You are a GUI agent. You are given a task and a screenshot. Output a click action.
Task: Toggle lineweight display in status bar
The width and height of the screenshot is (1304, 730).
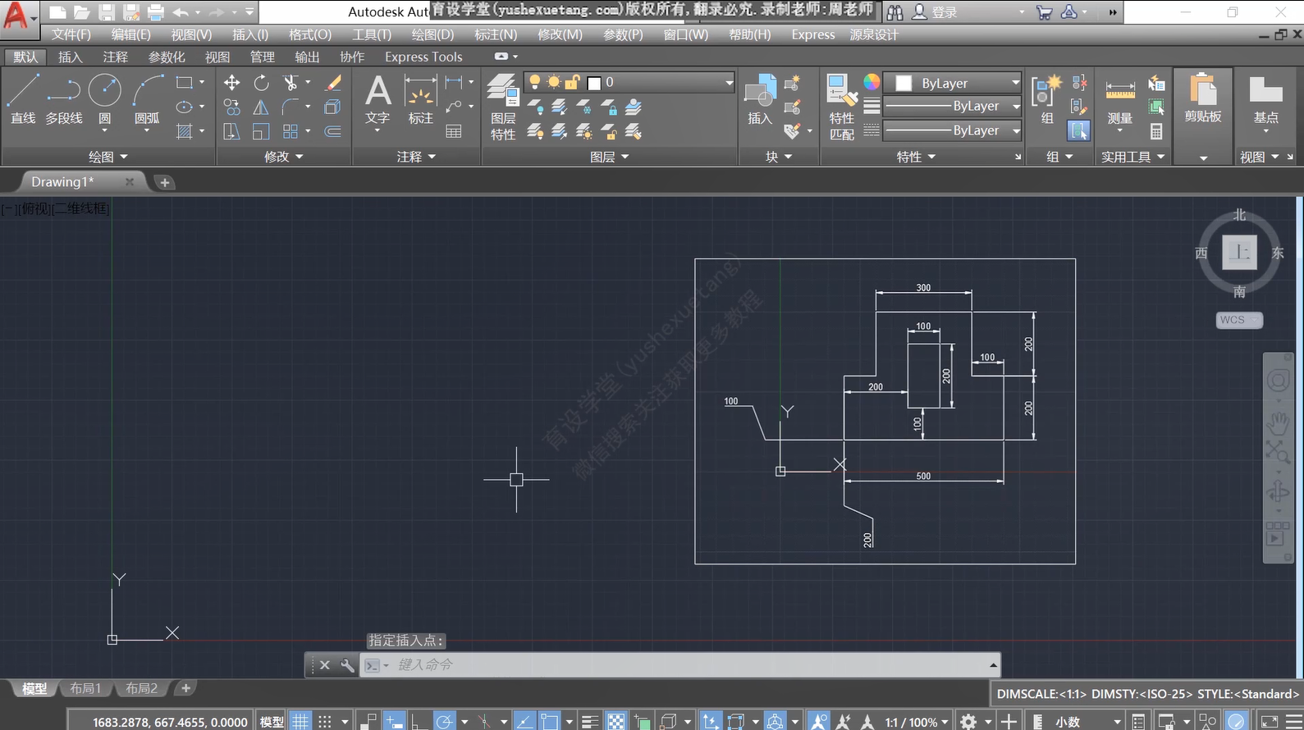point(589,722)
